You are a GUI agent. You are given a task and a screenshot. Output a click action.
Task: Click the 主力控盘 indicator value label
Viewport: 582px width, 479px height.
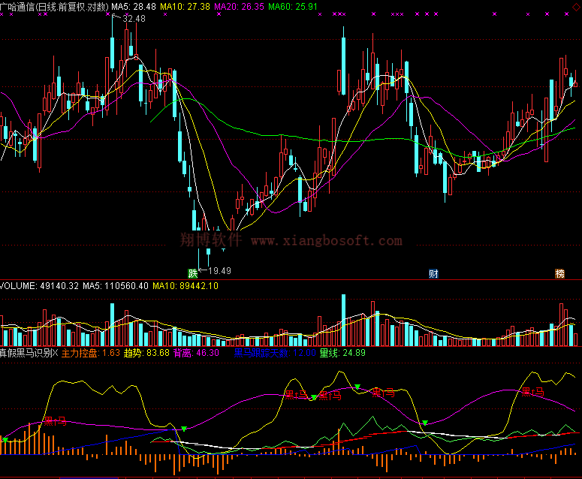(x=90, y=352)
